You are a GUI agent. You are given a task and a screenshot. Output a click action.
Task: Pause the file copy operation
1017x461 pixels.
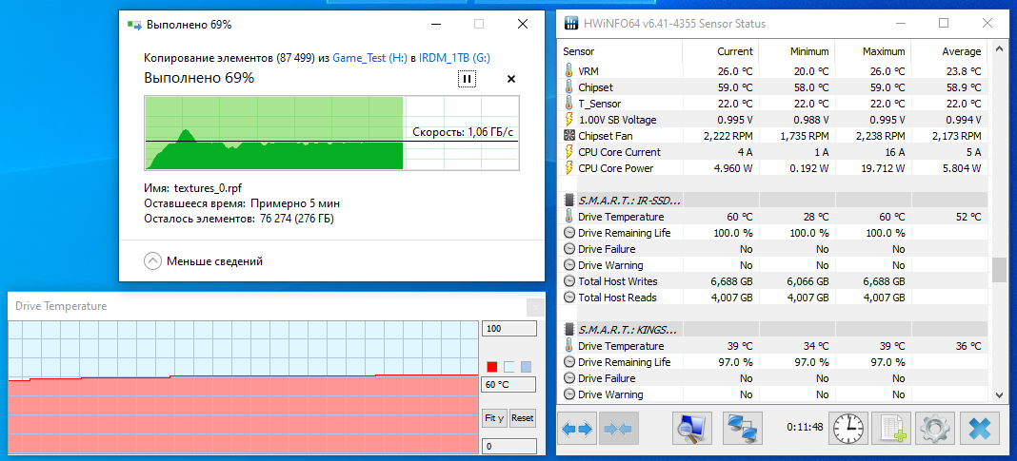coord(467,79)
